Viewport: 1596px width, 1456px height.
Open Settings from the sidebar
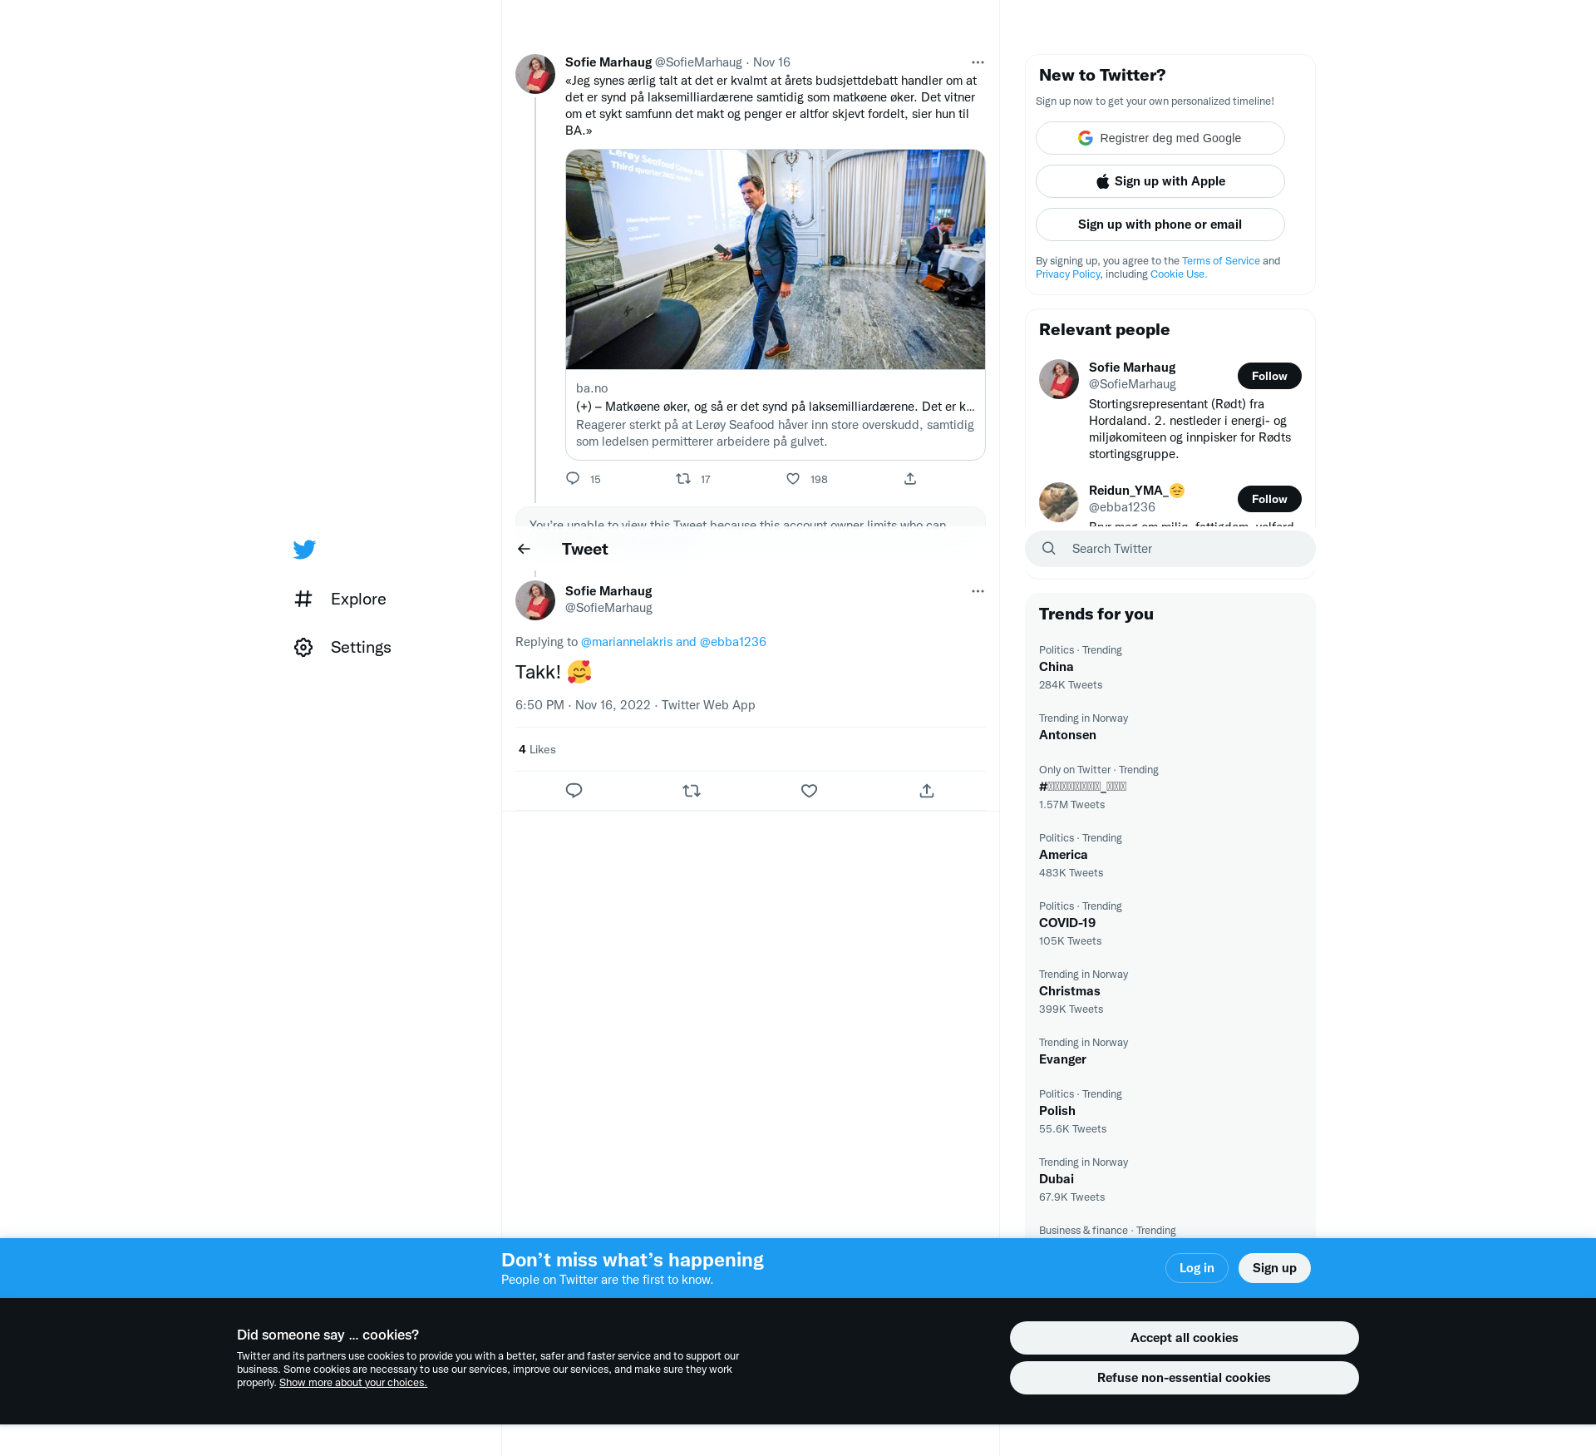click(342, 647)
